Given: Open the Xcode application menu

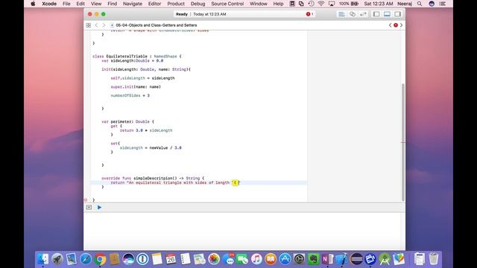Looking at the screenshot, I should (x=49, y=4).
